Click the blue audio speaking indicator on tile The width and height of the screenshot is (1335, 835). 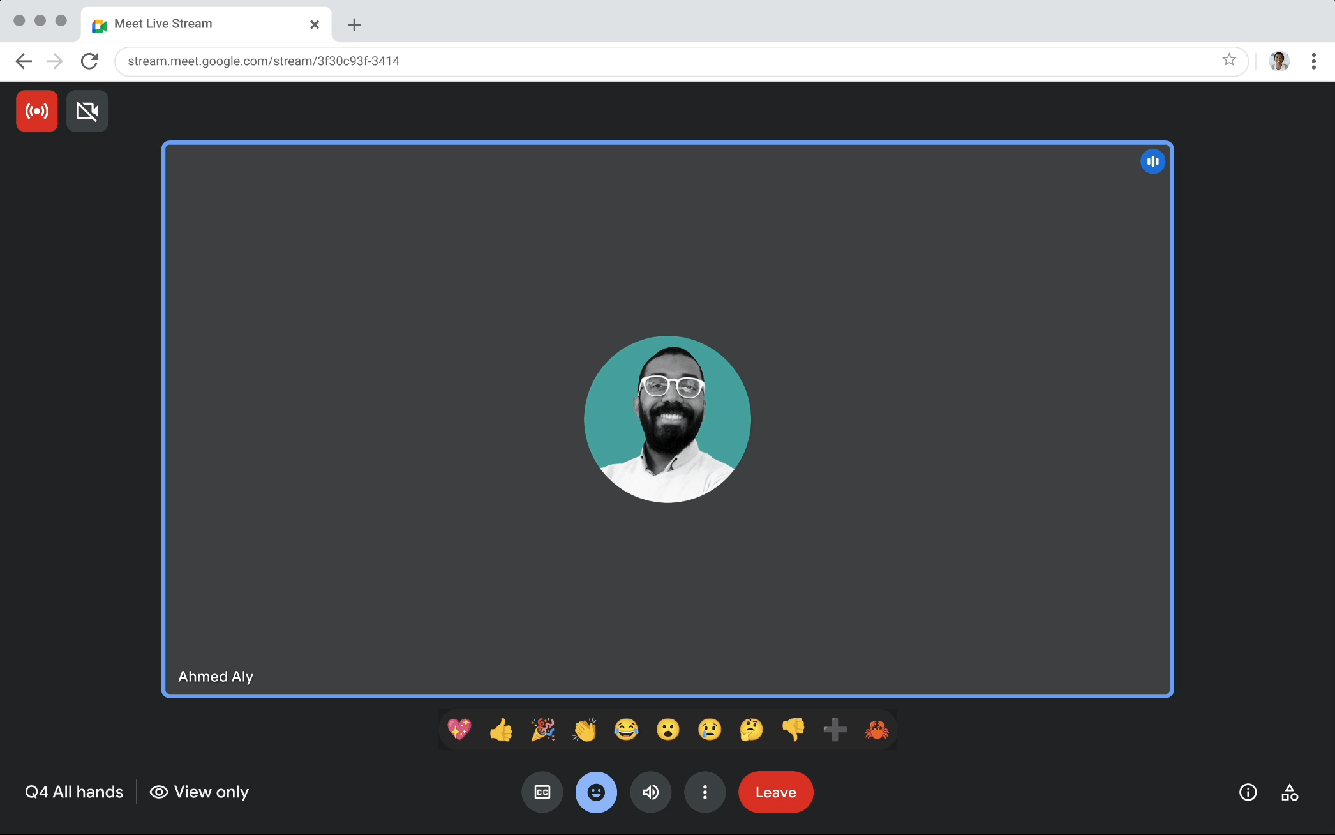(x=1152, y=162)
